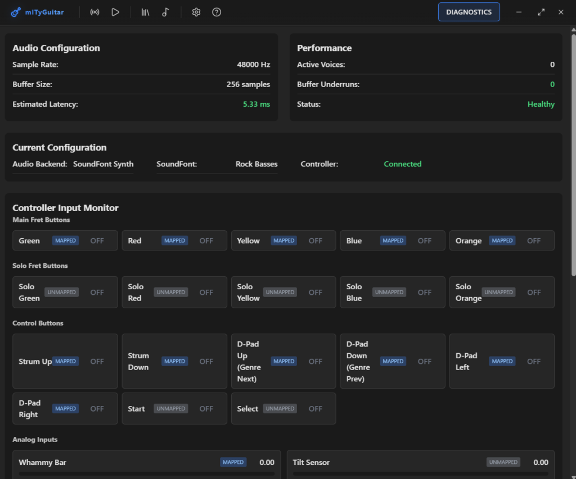Click the D-Pad Up (Genre Next) tile
This screenshot has width=576, height=479.
[283, 361]
